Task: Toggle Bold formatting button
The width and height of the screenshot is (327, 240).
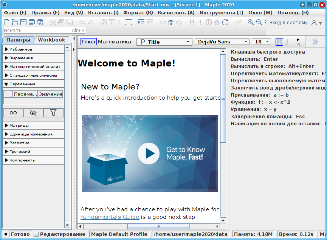Action: tap(279, 42)
